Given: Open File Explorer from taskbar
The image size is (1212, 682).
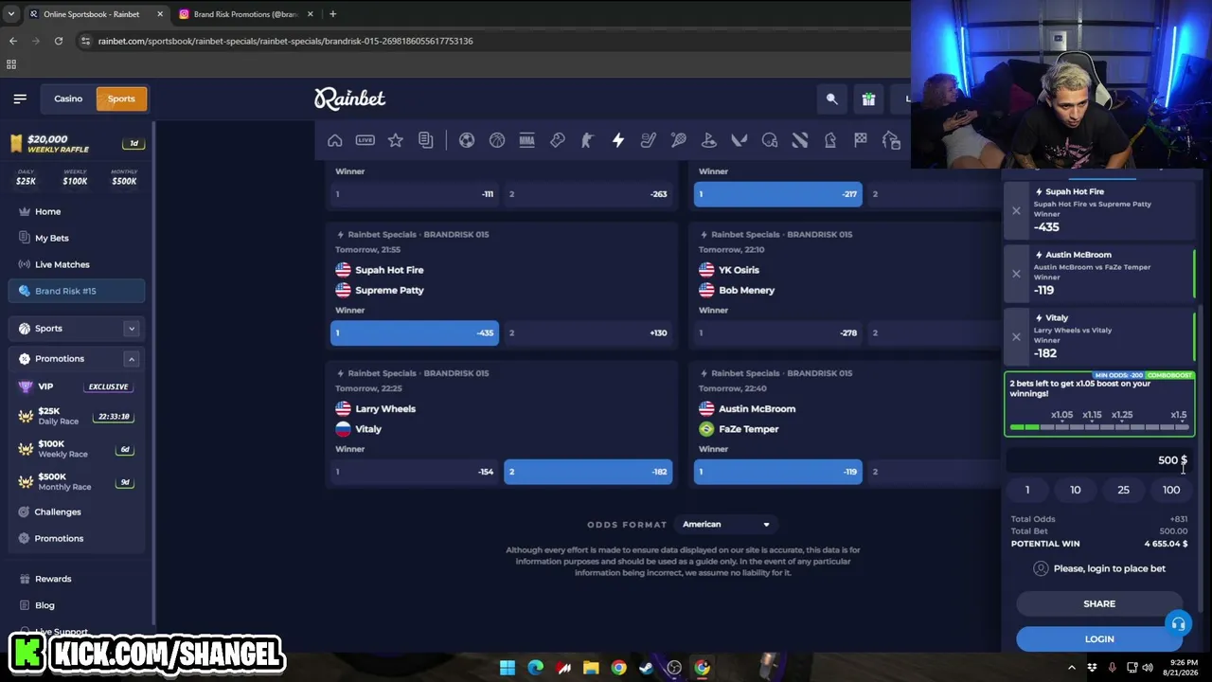Looking at the screenshot, I should click(x=591, y=668).
